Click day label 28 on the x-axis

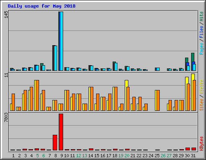(x=175, y=156)
